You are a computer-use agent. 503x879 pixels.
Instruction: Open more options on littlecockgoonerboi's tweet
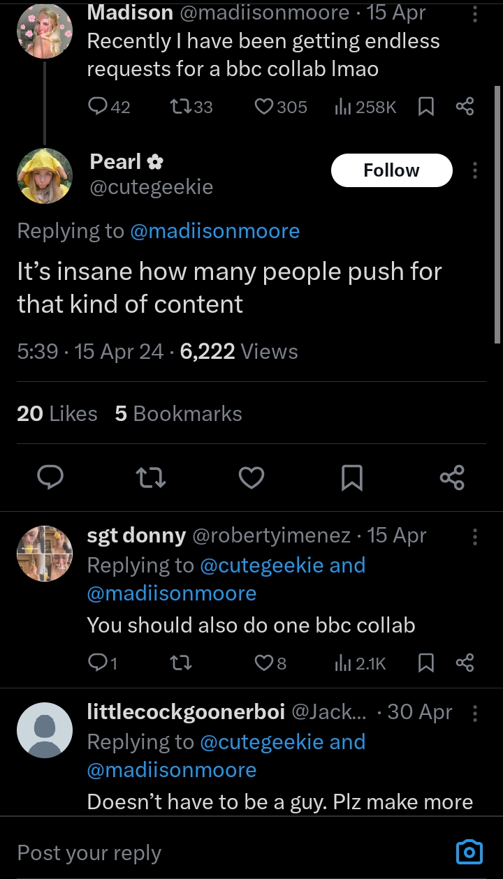474,713
